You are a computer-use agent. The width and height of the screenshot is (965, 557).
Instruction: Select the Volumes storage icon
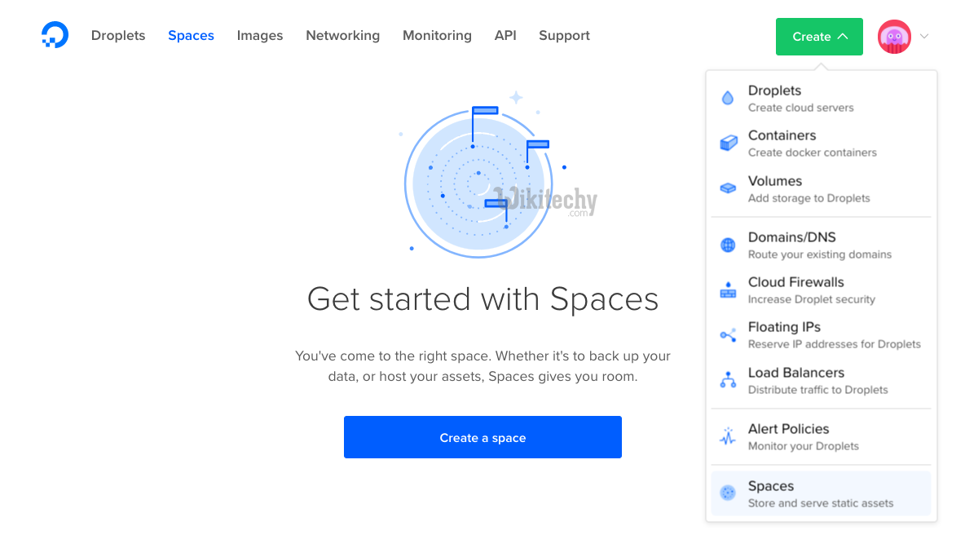(728, 188)
